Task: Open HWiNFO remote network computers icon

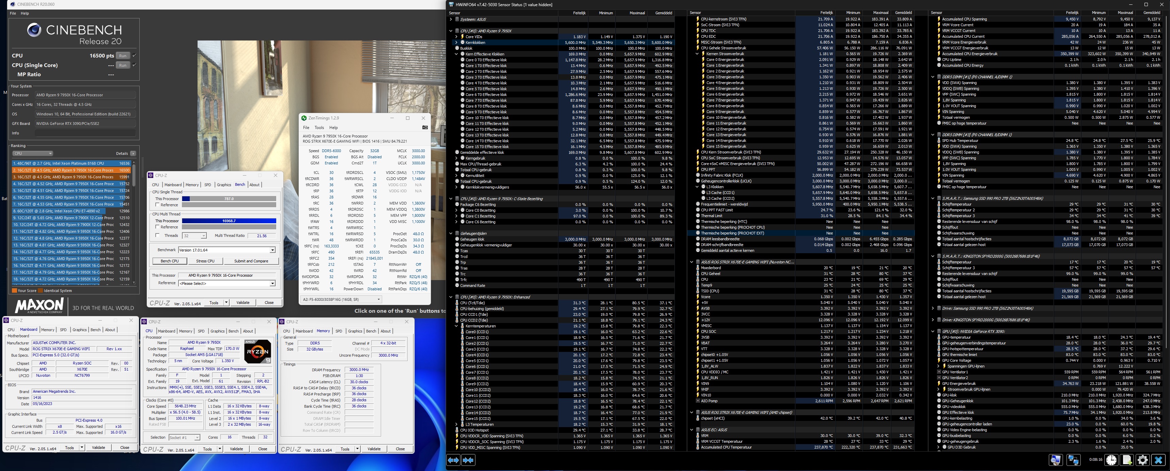Action: [1073, 460]
